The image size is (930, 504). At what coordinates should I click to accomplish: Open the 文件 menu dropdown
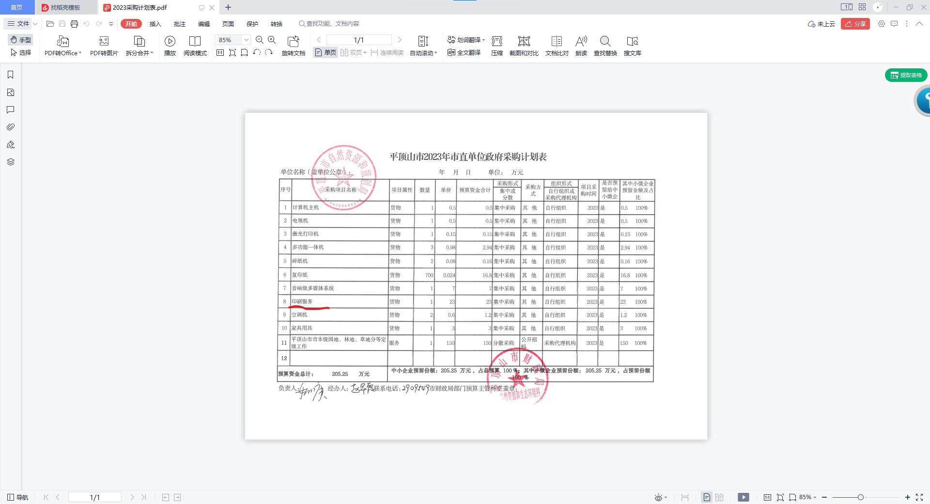(22, 24)
